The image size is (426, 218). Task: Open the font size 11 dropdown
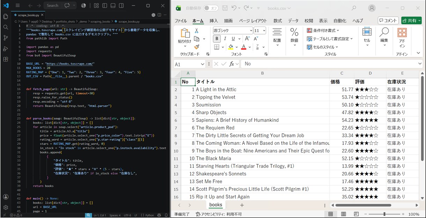coord(263,31)
